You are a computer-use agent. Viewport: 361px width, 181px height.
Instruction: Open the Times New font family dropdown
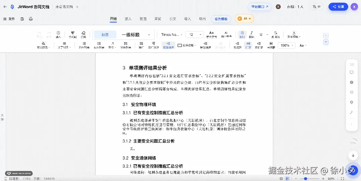(x=172, y=35)
